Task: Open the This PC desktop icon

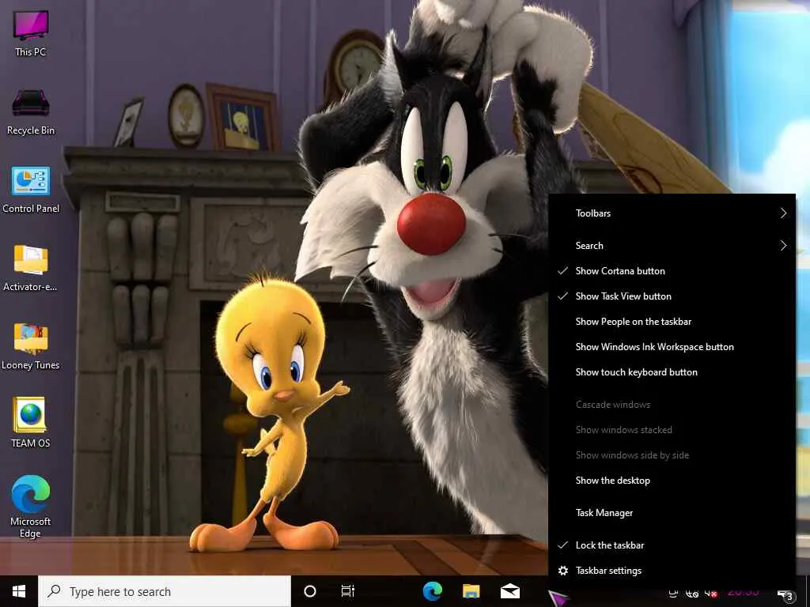Action: click(31, 32)
